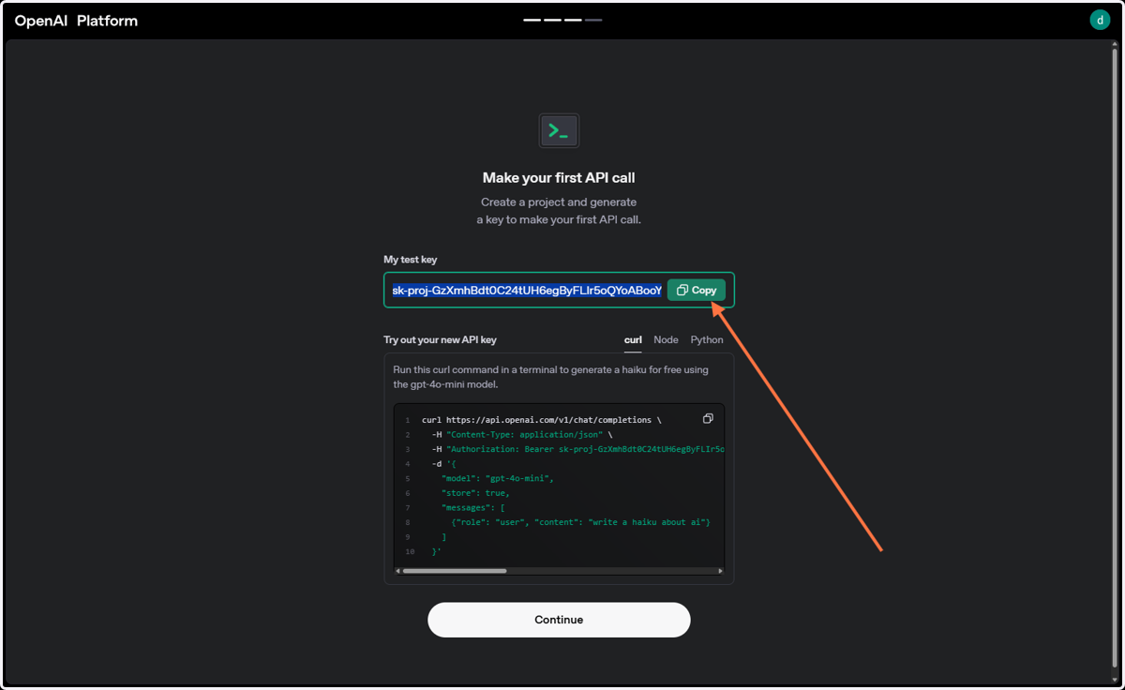
Task: Click the Continue button
Action: click(559, 620)
